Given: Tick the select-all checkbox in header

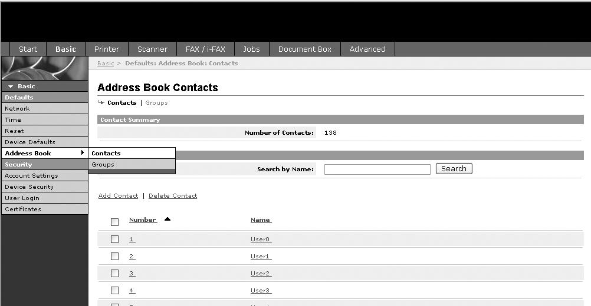Looking at the screenshot, I should [114, 222].
